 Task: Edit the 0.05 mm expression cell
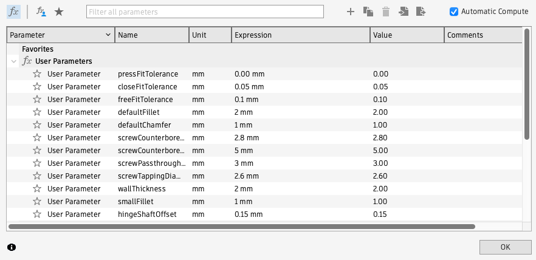point(301,86)
